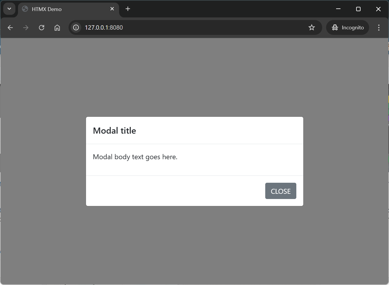Bookmark this page with the star icon
This screenshot has height=285, width=389.
click(312, 28)
